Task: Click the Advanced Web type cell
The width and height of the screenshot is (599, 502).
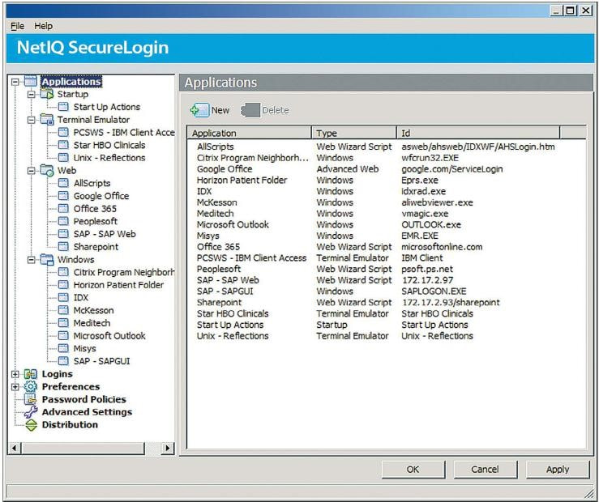Action: point(347,169)
